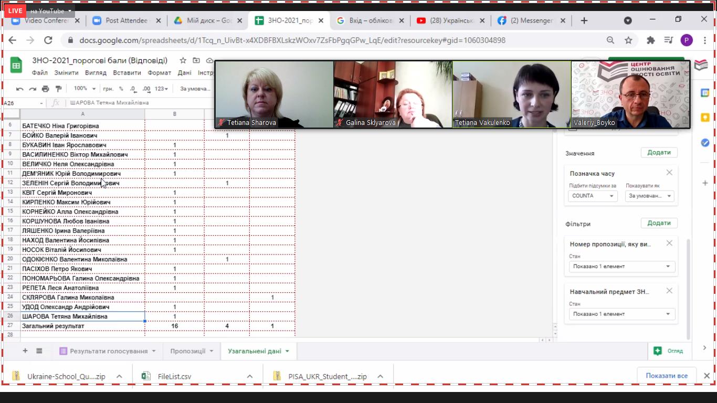Open the Формат menu
The image size is (717, 403).
click(160, 73)
